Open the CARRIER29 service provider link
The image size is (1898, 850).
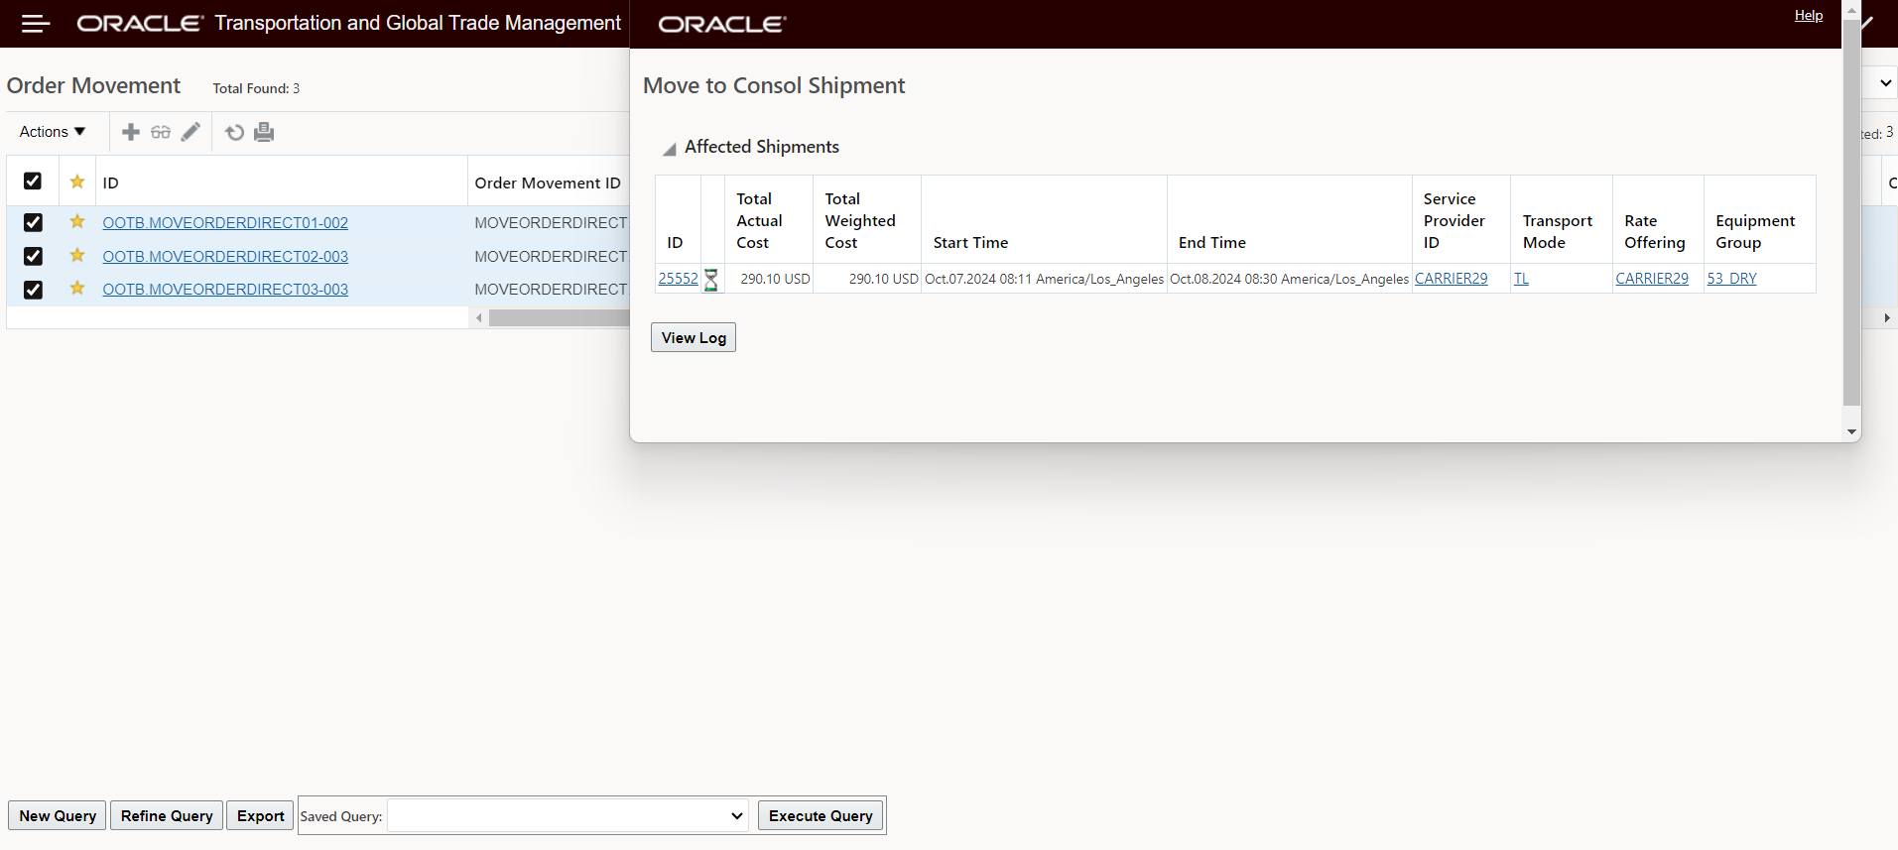pyautogui.click(x=1452, y=279)
